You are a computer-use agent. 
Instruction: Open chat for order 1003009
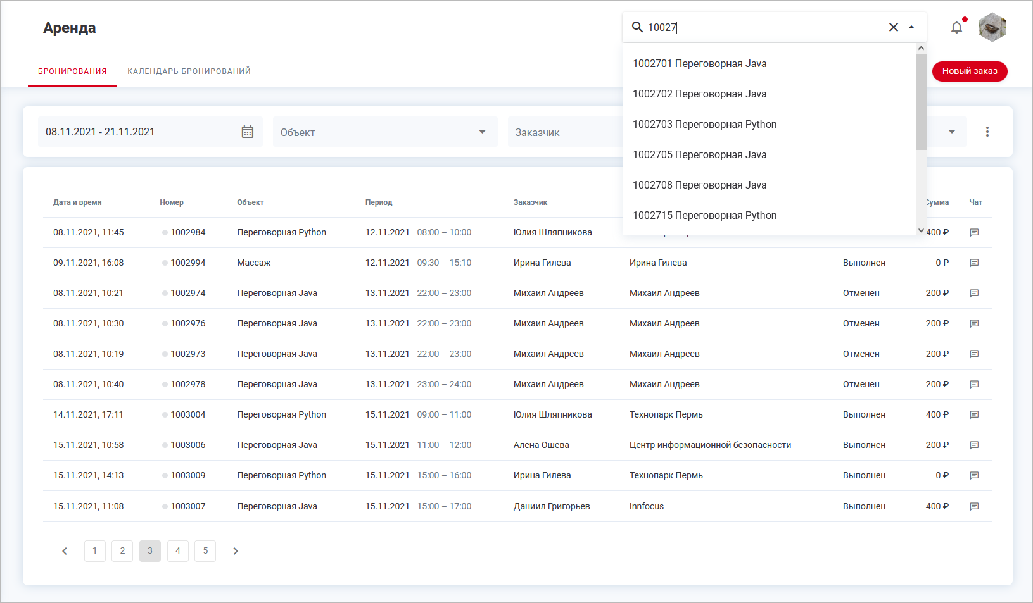pyautogui.click(x=974, y=475)
